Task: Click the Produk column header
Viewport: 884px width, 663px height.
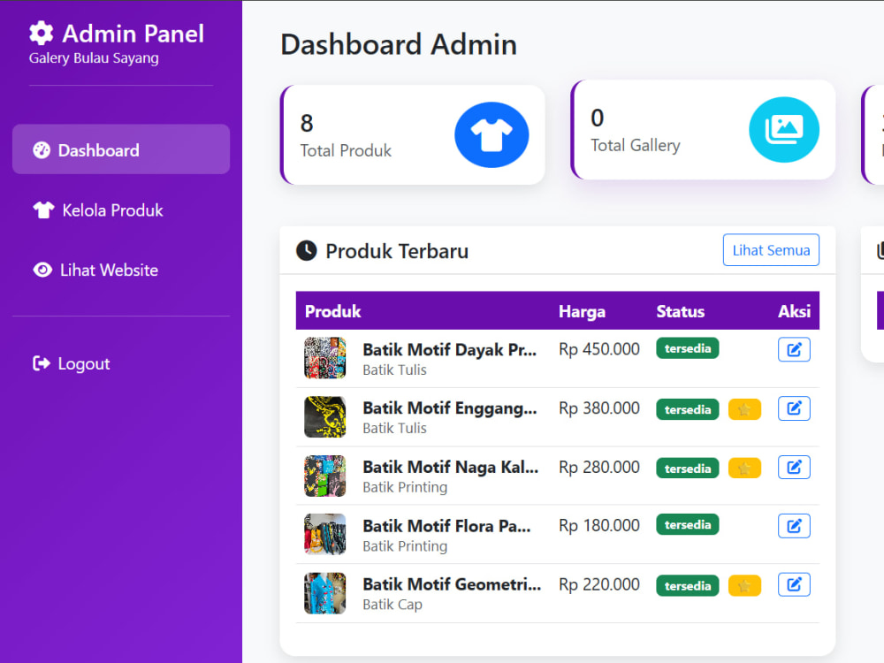Action: (332, 311)
